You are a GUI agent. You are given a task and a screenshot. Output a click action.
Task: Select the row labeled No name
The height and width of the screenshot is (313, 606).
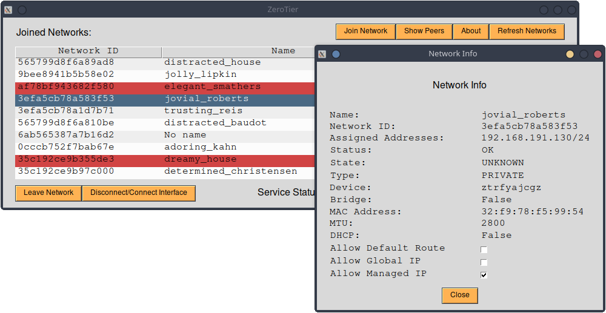pyautogui.click(x=165, y=136)
